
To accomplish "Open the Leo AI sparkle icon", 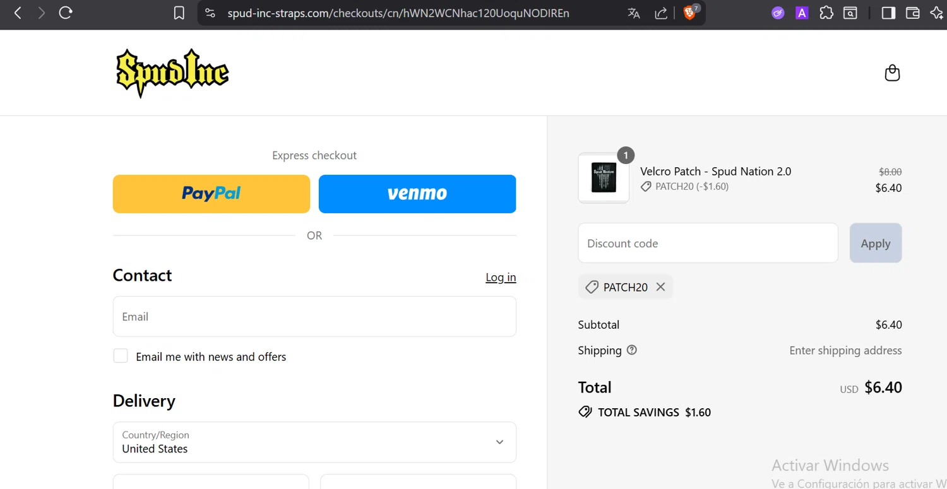I will click(x=937, y=13).
